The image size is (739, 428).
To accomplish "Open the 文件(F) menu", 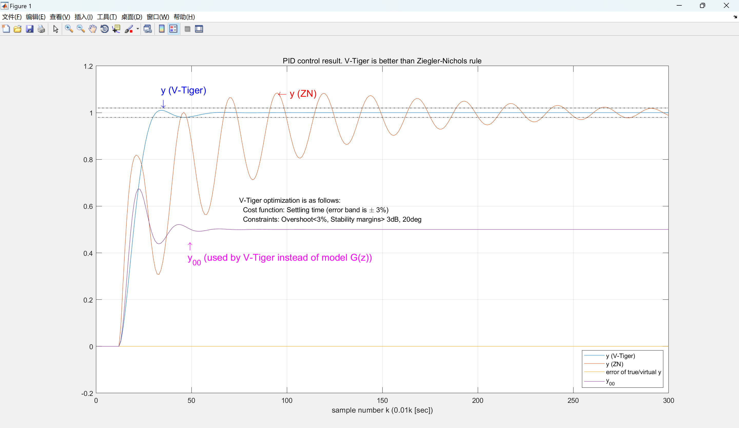I will tap(12, 17).
